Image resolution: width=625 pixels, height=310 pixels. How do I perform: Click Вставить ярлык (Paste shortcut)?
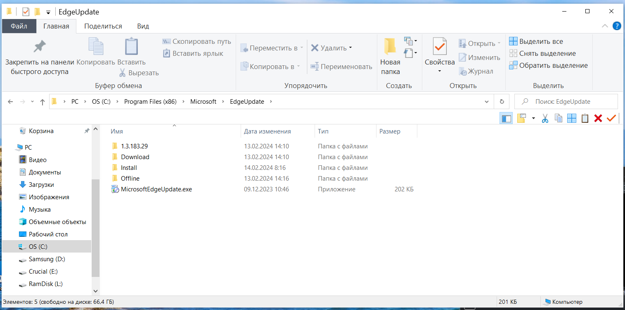point(193,53)
